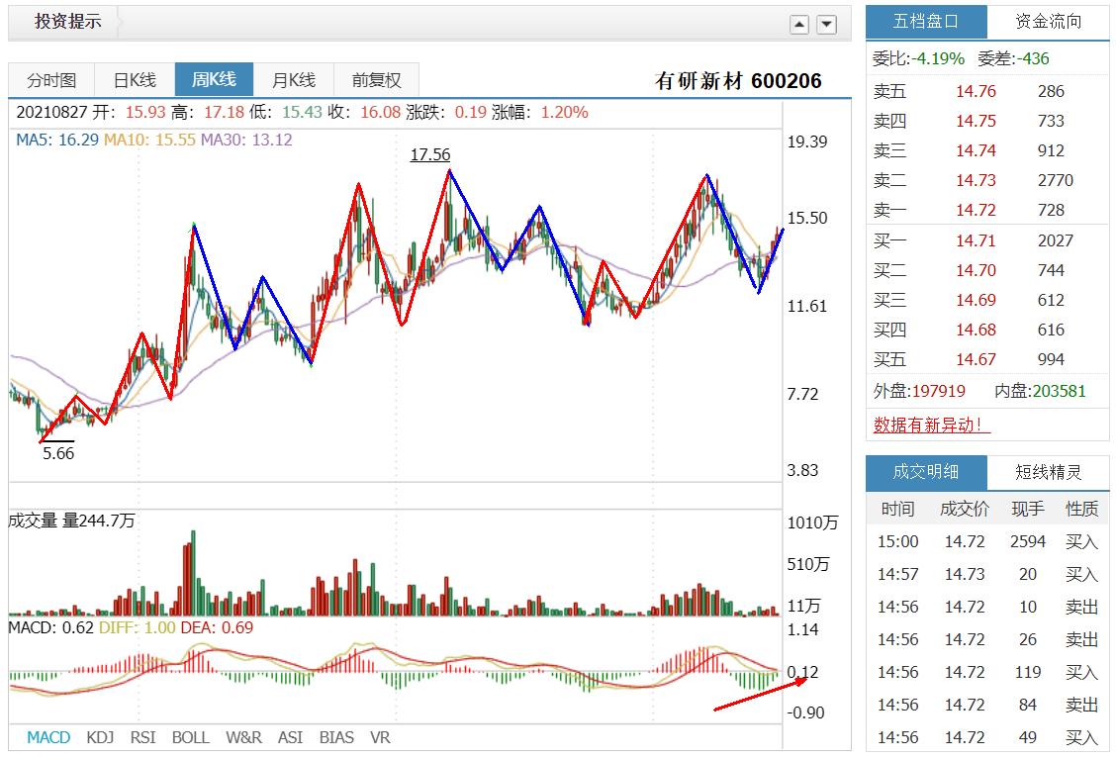Select the W&R indicator
This screenshot has height=759, width=1116.
point(243,737)
